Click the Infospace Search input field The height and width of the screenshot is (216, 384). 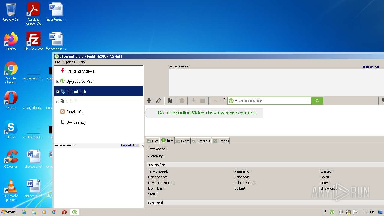[274, 101]
